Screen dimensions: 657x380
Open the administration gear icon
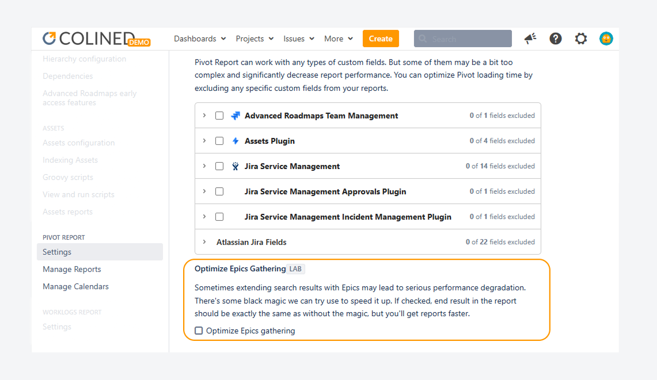581,39
